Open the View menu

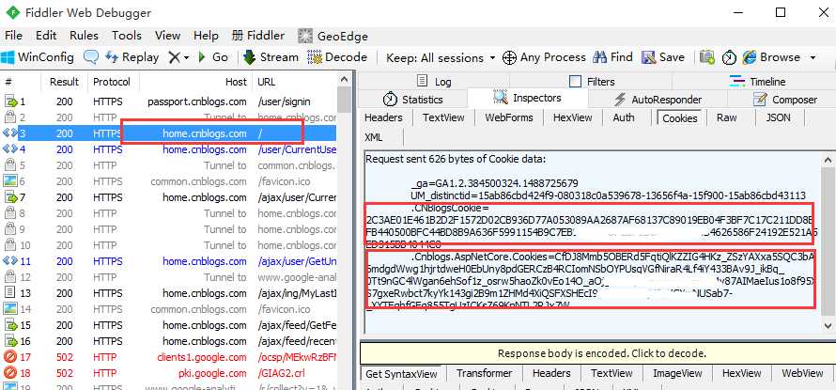coord(167,36)
